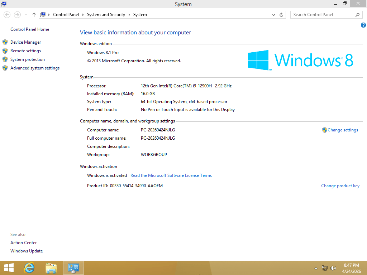This screenshot has width=367, height=275.
Task: Read the Microsoft Software License Terms
Action: click(171, 175)
